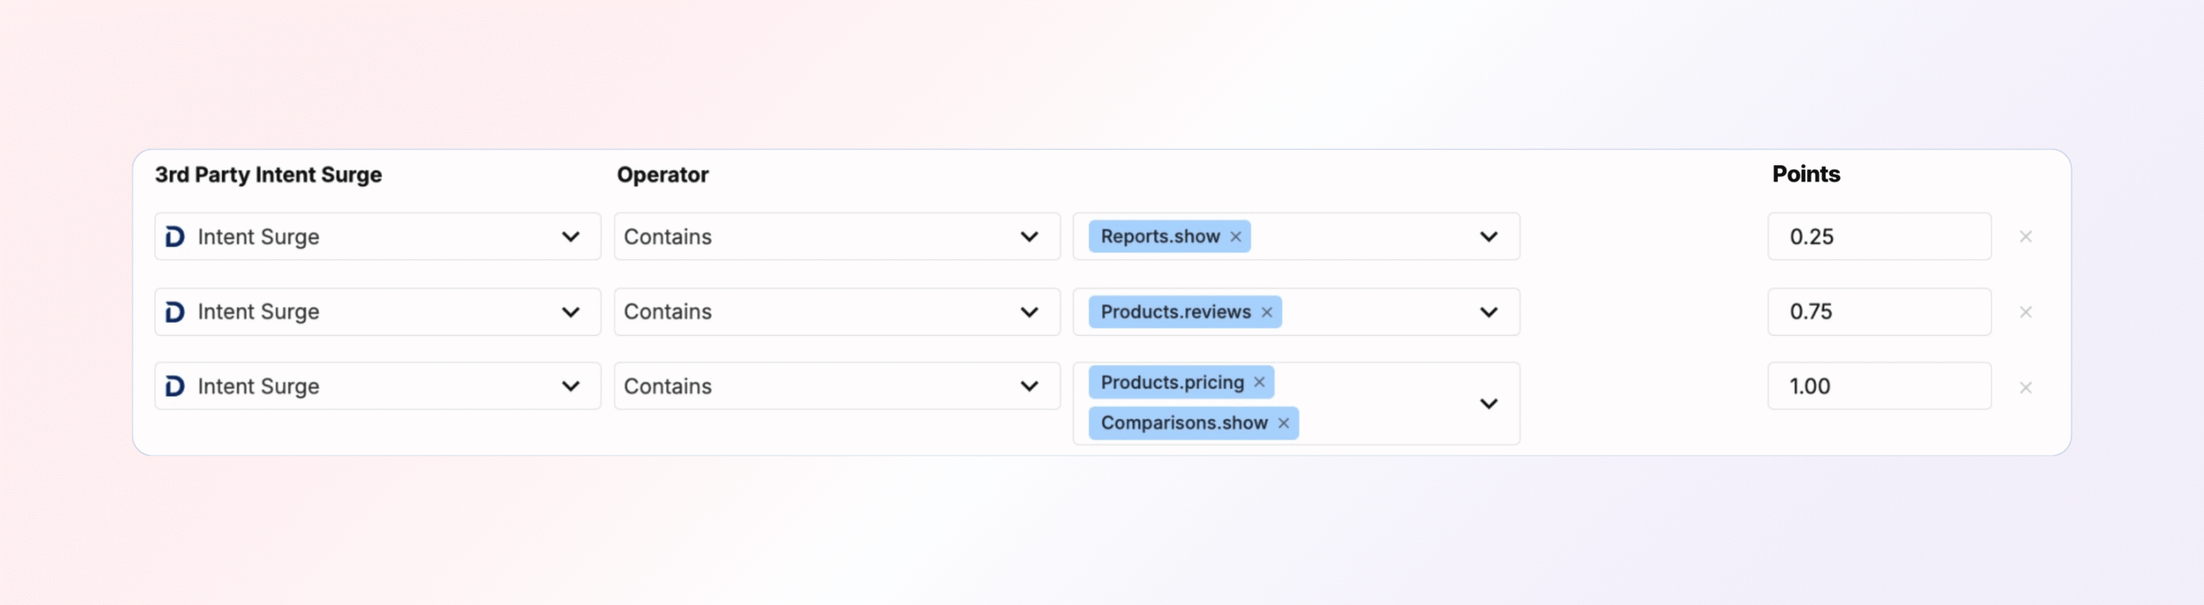Click chevron in Products.pricing value selector
Screen dimensions: 2204x605
pos(1489,404)
